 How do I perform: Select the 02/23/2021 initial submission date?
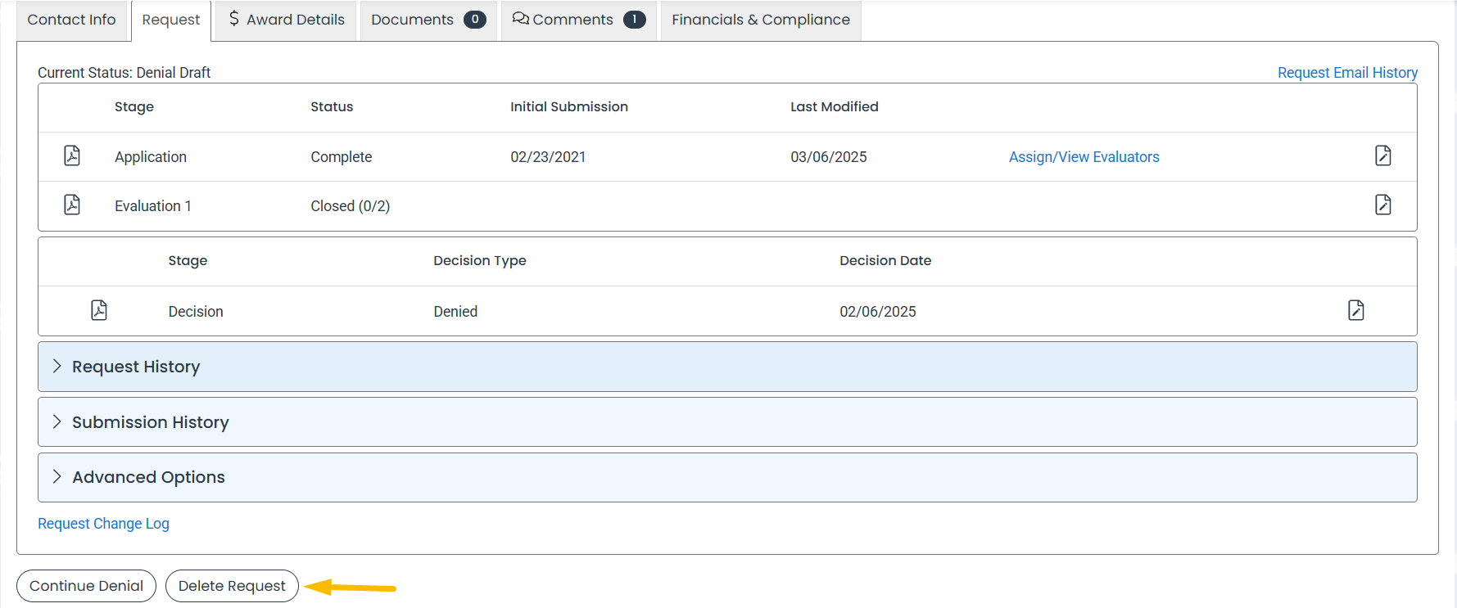548,157
